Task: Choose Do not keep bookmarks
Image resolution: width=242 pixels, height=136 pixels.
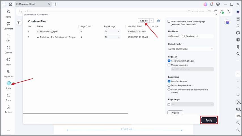Action: tap(169, 85)
